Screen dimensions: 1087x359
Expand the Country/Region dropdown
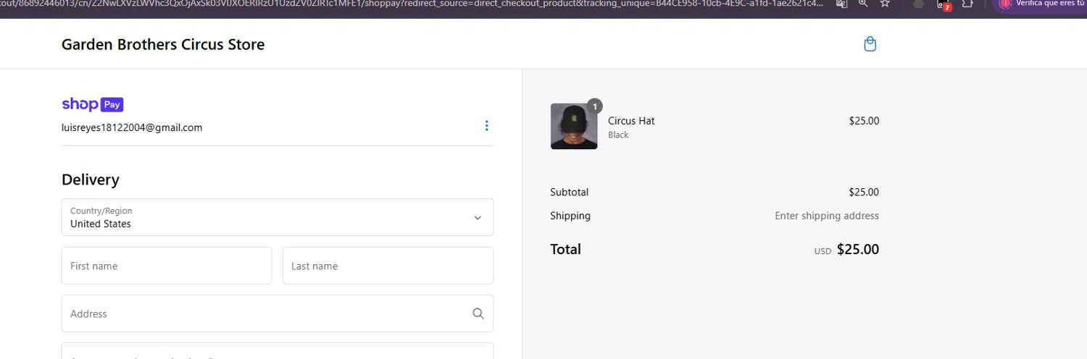[278, 217]
